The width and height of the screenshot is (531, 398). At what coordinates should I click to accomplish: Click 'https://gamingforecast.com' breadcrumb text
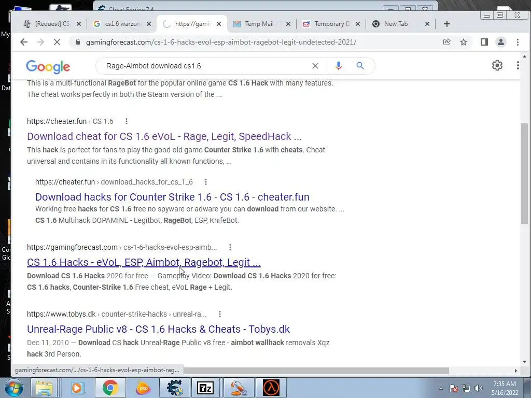[72, 247]
